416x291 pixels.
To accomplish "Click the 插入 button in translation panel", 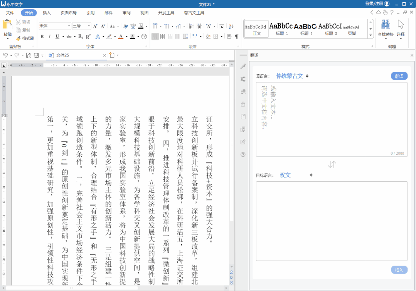I will pyautogui.click(x=399, y=270).
